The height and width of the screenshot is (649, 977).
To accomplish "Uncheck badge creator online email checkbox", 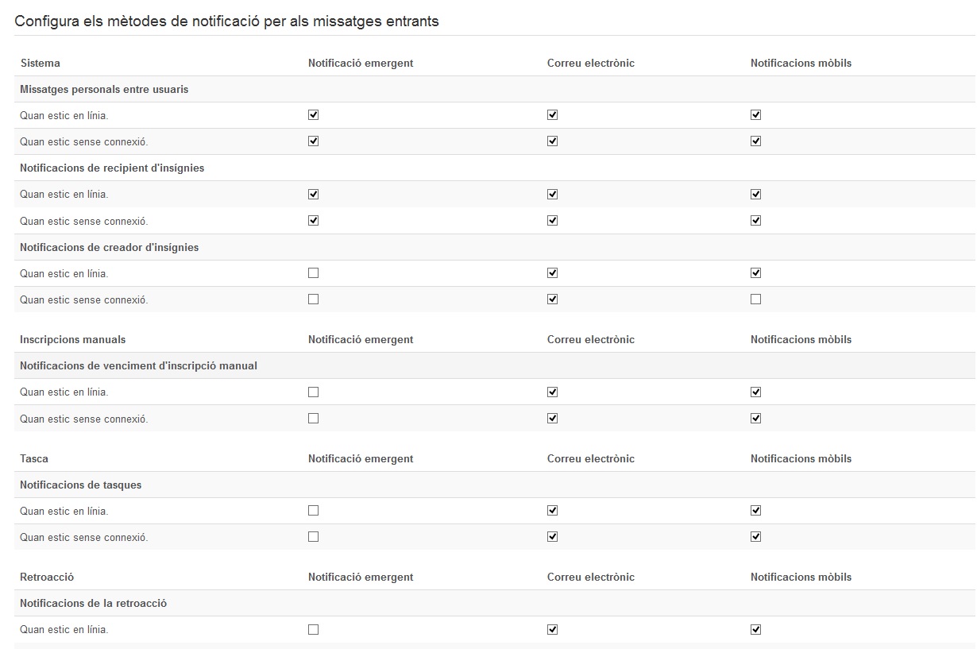I will (552, 273).
